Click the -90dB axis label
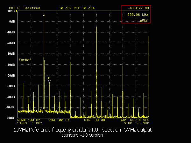 pos(10,118)
